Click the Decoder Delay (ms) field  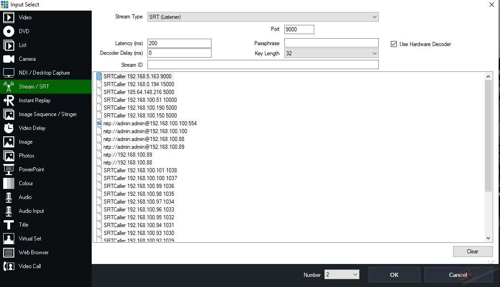click(x=179, y=53)
